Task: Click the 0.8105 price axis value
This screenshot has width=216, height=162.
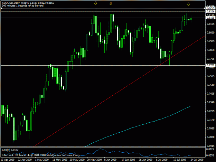Action: pyautogui.click(x=210, y=24)
